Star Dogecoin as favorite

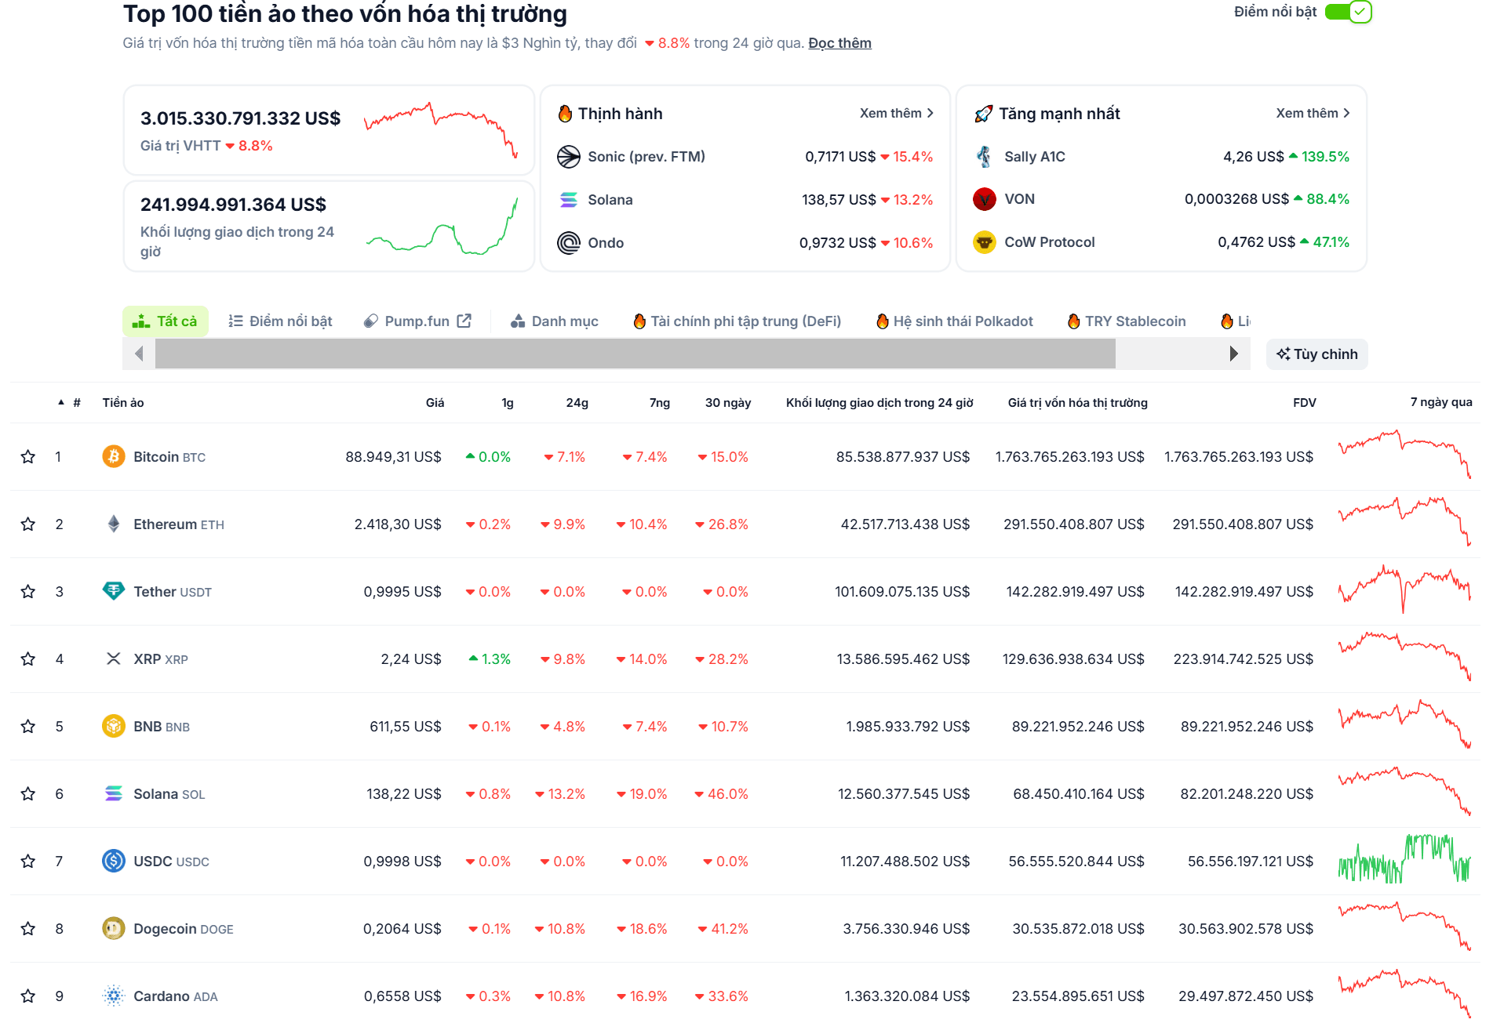(28, 928)
